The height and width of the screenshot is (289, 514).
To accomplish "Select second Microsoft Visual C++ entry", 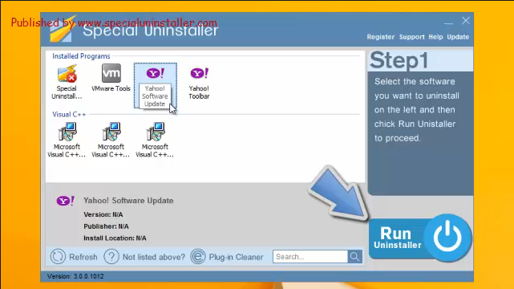I will coord(111,132).
